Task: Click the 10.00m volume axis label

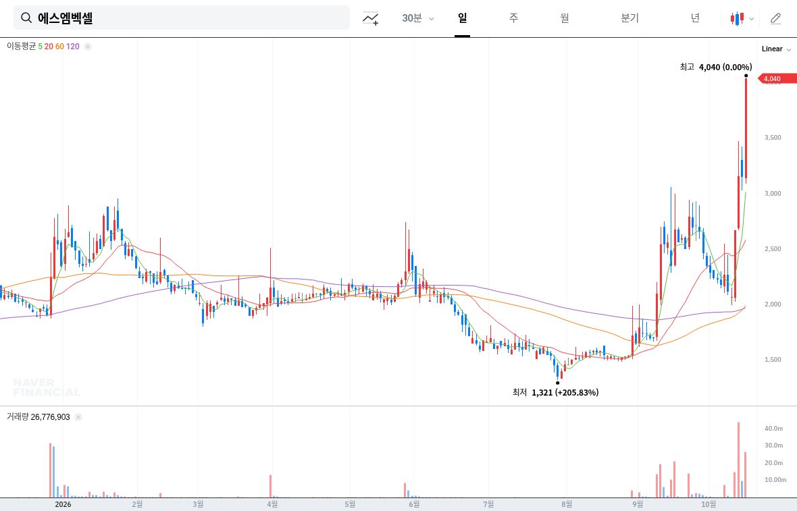Action: click(x=775, y=479)
